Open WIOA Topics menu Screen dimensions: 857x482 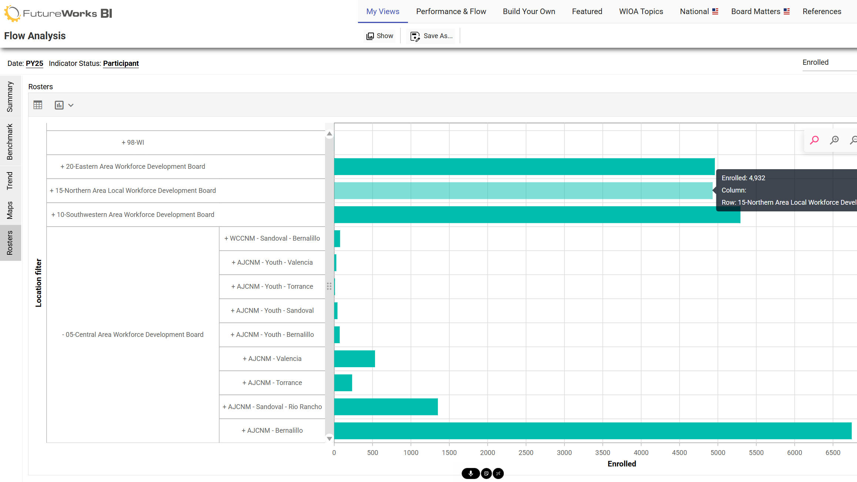[x=641, y=11]
